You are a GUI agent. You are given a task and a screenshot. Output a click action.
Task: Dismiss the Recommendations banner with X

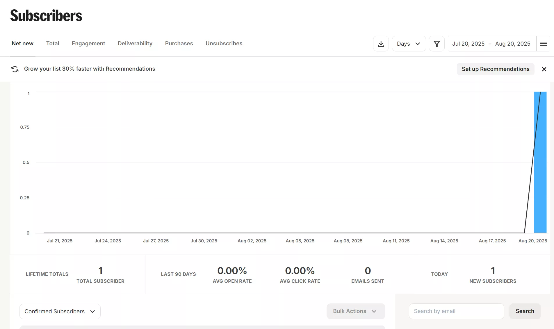[x=544, y=69]
